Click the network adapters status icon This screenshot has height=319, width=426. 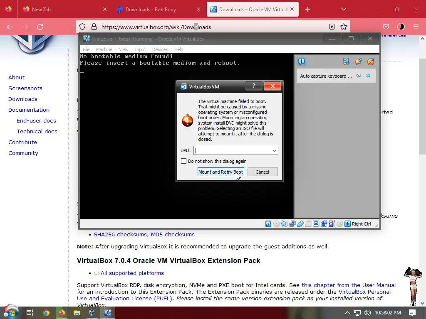tap(292, 224)
